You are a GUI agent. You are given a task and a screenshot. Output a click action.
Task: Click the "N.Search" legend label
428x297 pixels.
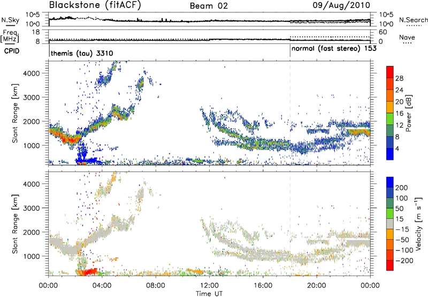[x=413, y=20]
